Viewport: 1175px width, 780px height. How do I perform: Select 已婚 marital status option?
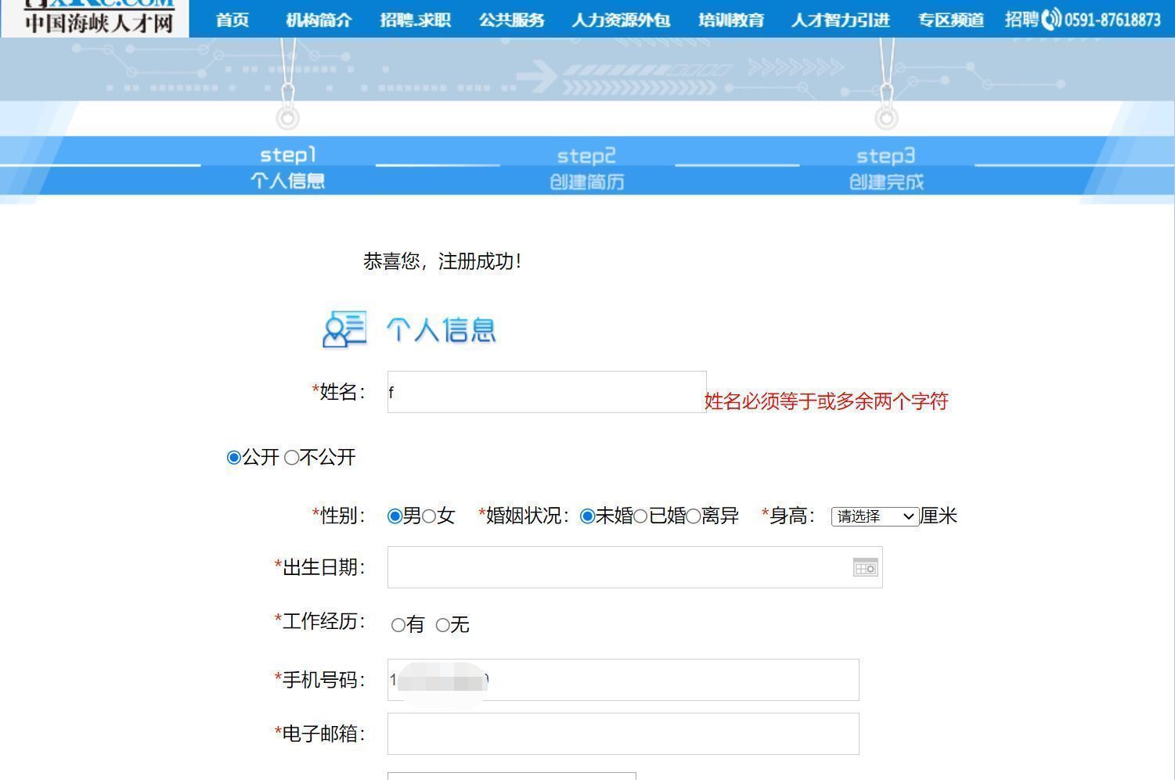click(x=640, y=516)
